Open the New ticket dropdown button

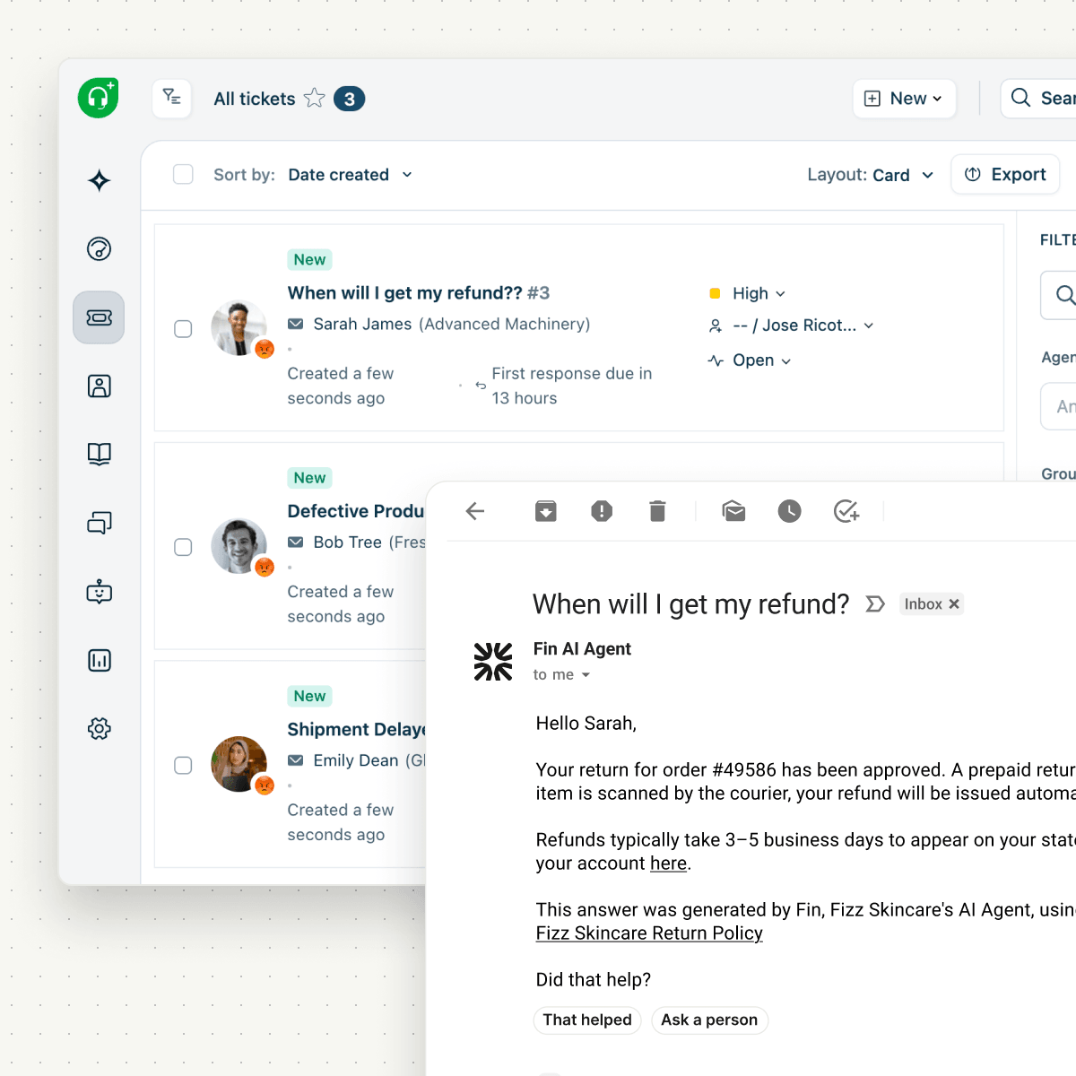(904, 99)
